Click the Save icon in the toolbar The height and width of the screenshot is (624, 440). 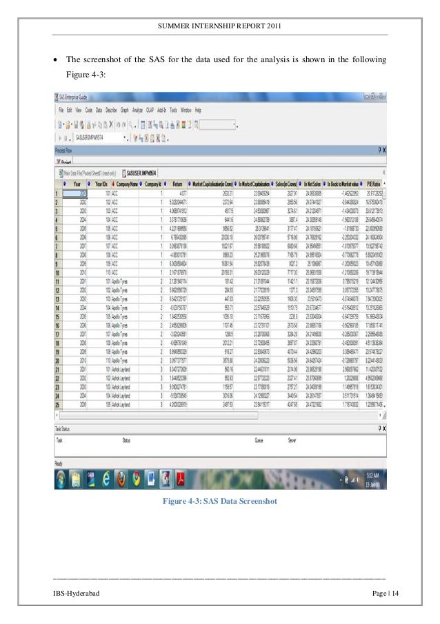[75, 125]
